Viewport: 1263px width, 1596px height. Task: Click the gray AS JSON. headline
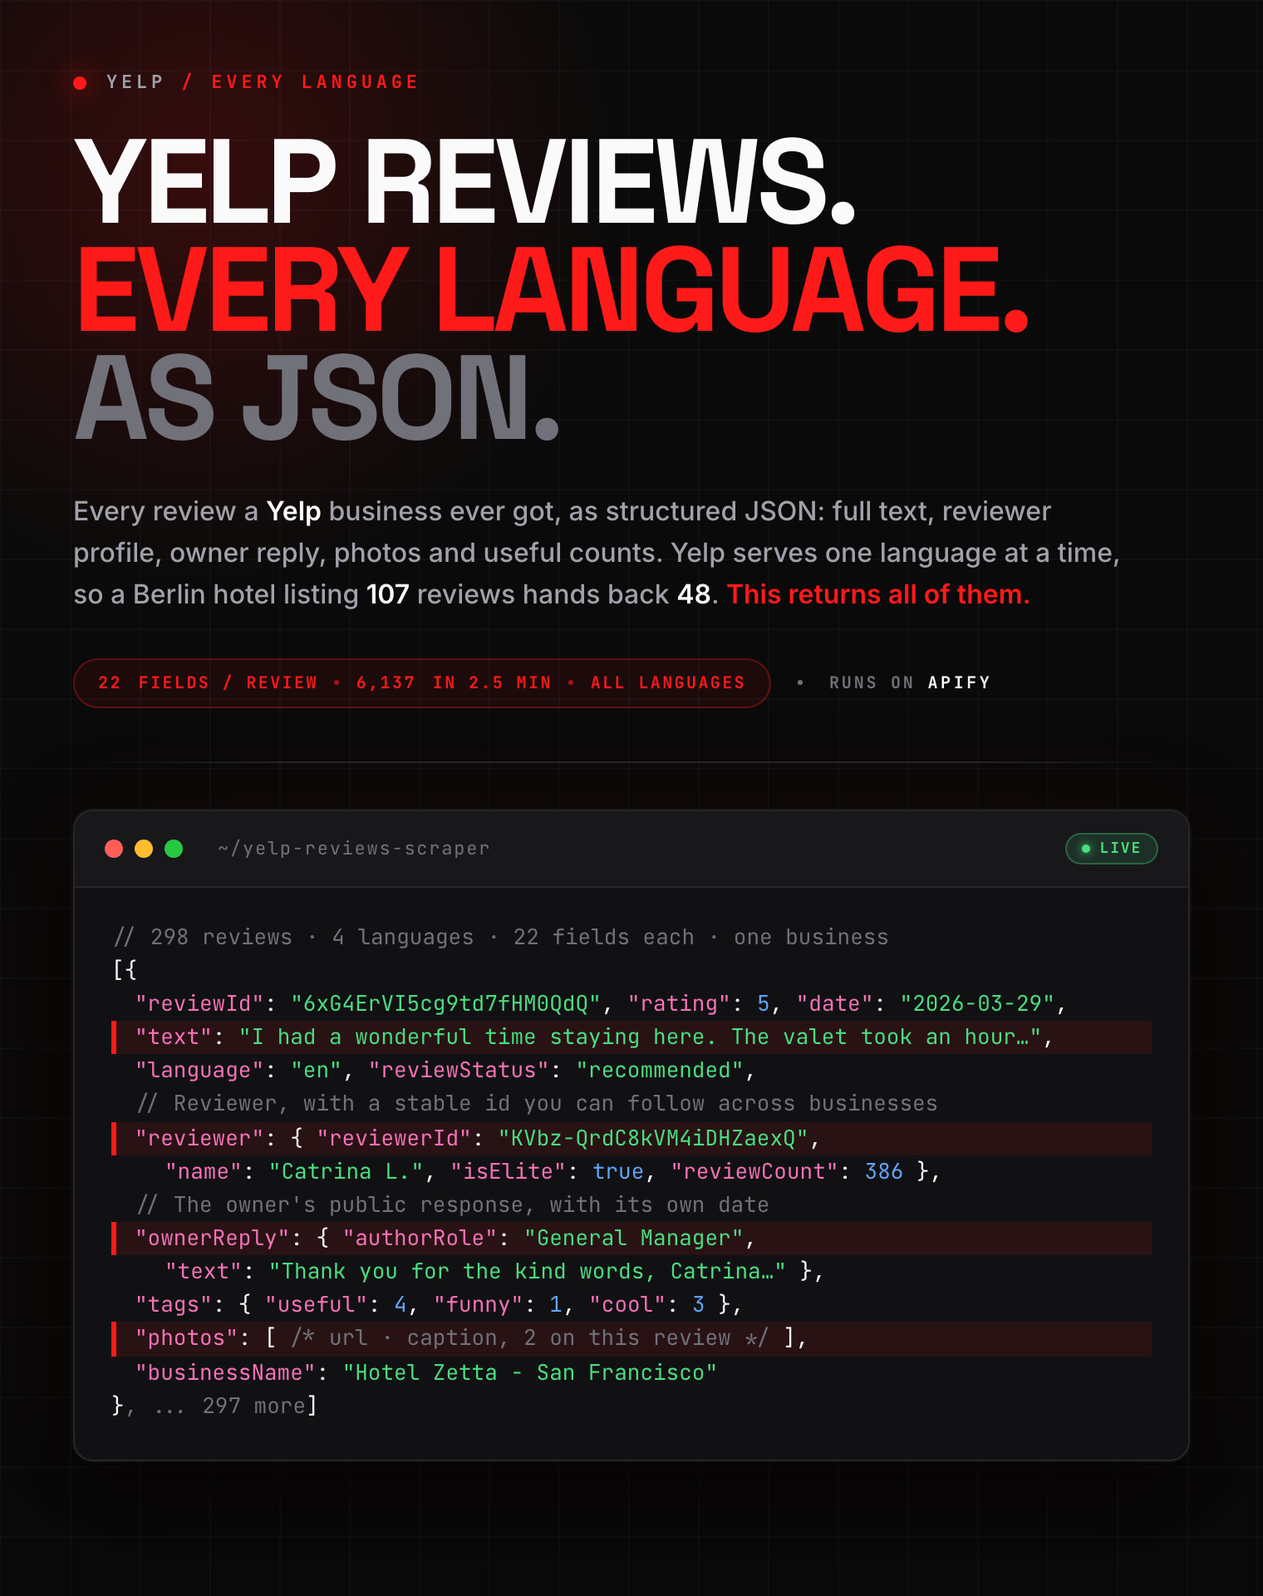317,397
